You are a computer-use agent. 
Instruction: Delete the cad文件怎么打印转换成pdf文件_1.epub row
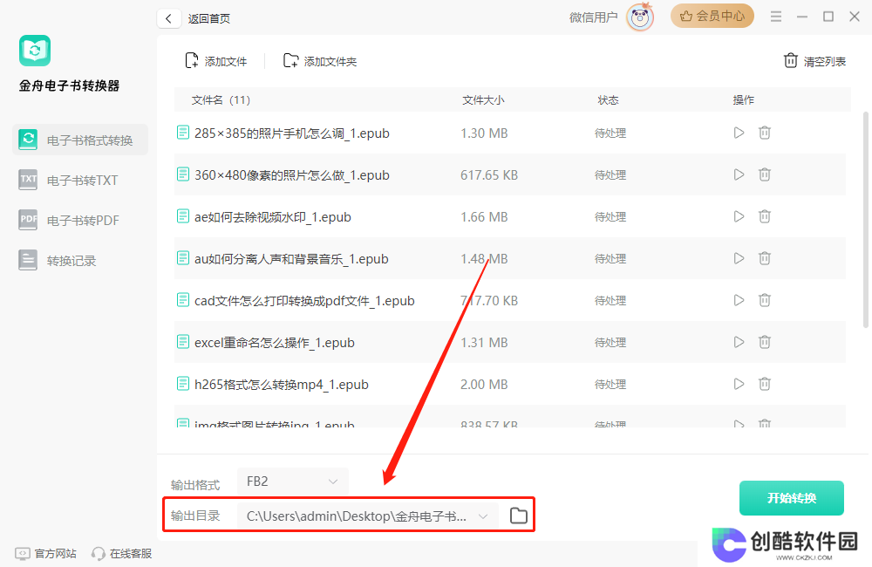pos(765,300)
